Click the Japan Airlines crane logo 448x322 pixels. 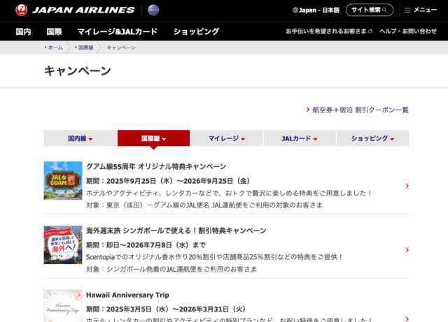click(22, 10)
